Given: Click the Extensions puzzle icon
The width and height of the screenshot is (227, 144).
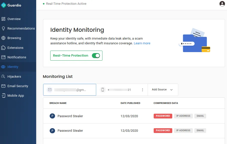Looking at the screenshot, I should pyautogui.click(x=3, y=48).
